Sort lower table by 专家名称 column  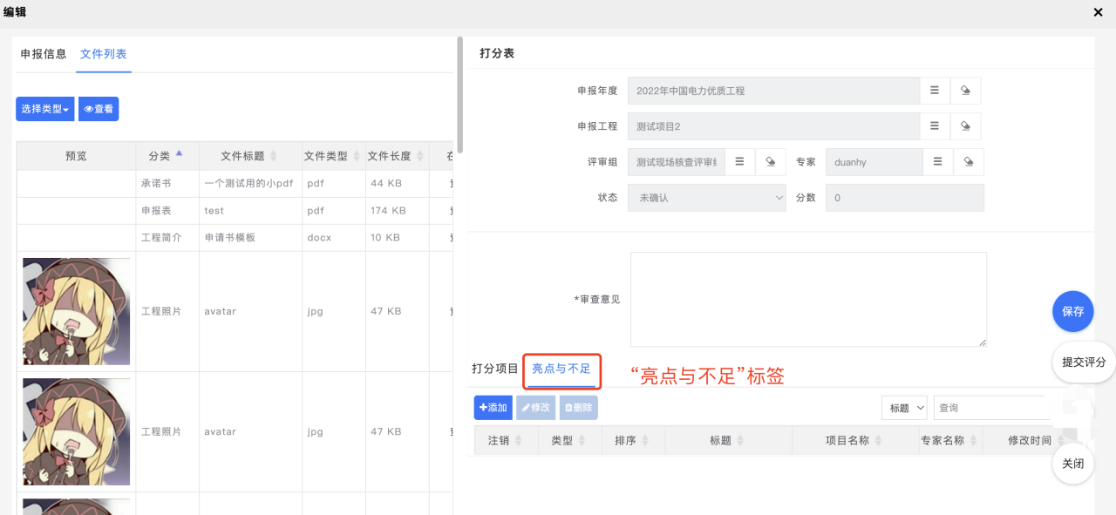(973, 440)
